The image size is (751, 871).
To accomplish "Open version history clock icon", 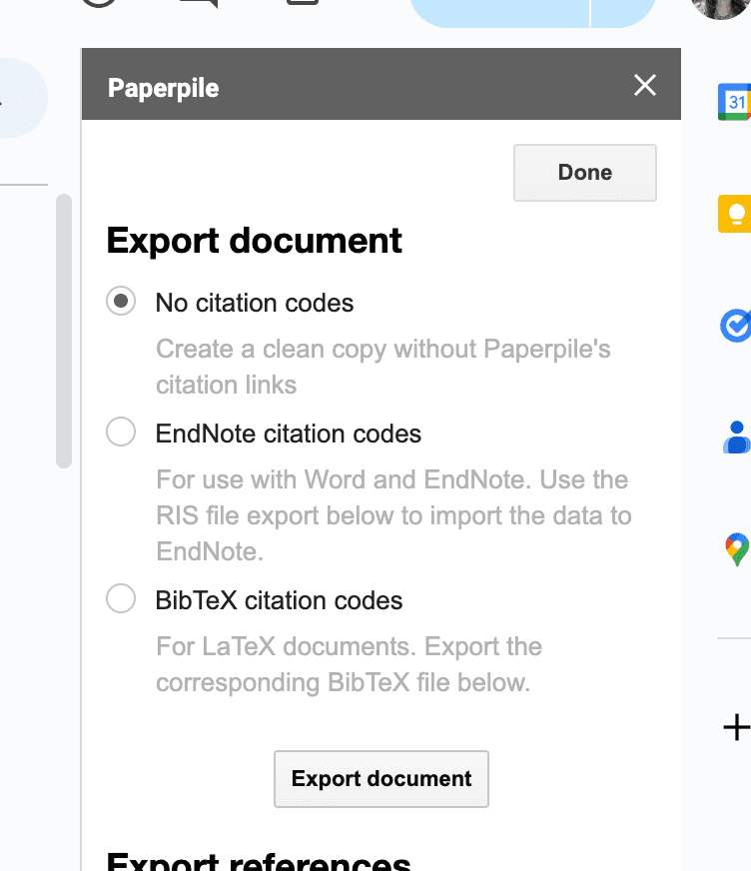I will tap(98, 4).
